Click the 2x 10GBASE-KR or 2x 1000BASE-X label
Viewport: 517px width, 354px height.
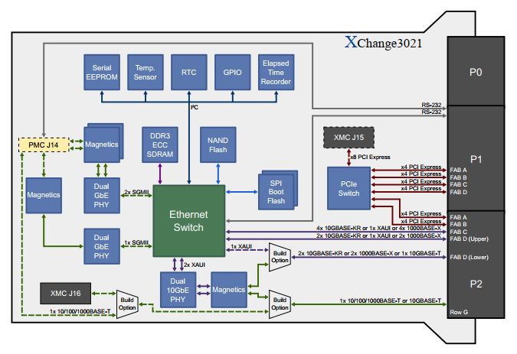point(370,253)
